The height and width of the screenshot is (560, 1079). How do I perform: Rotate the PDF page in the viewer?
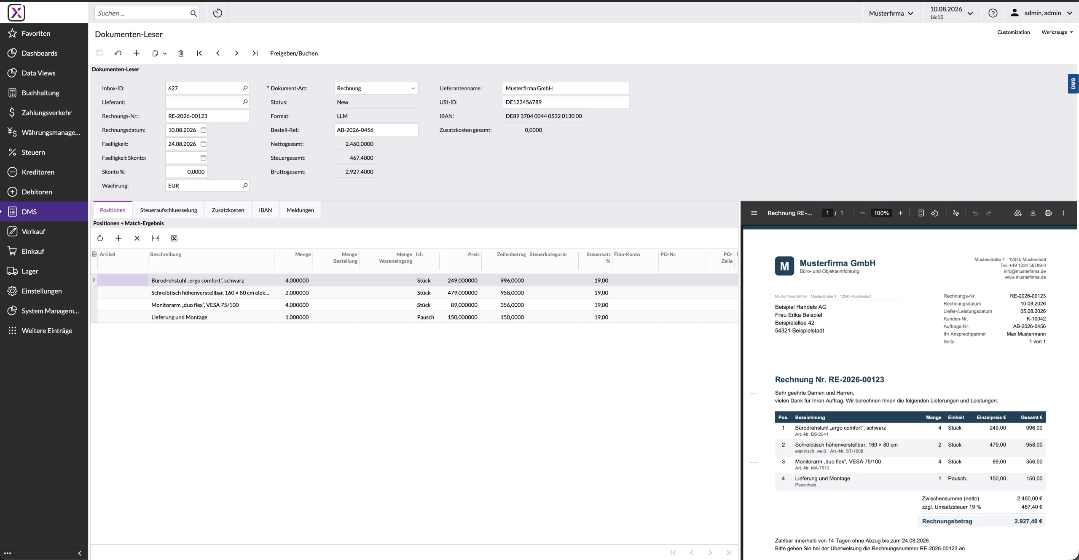(x=934, y=213)
